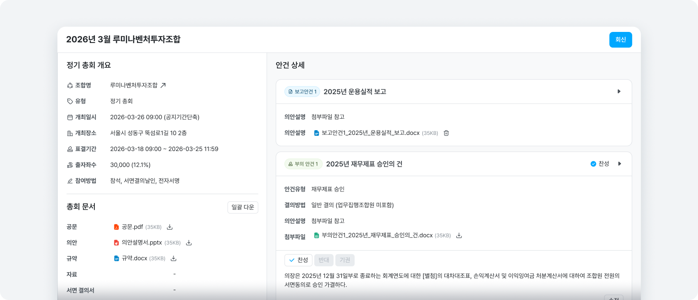698x300 pixels.
Task: Click the 재무제표 승인 value
Action: (328, 189)
